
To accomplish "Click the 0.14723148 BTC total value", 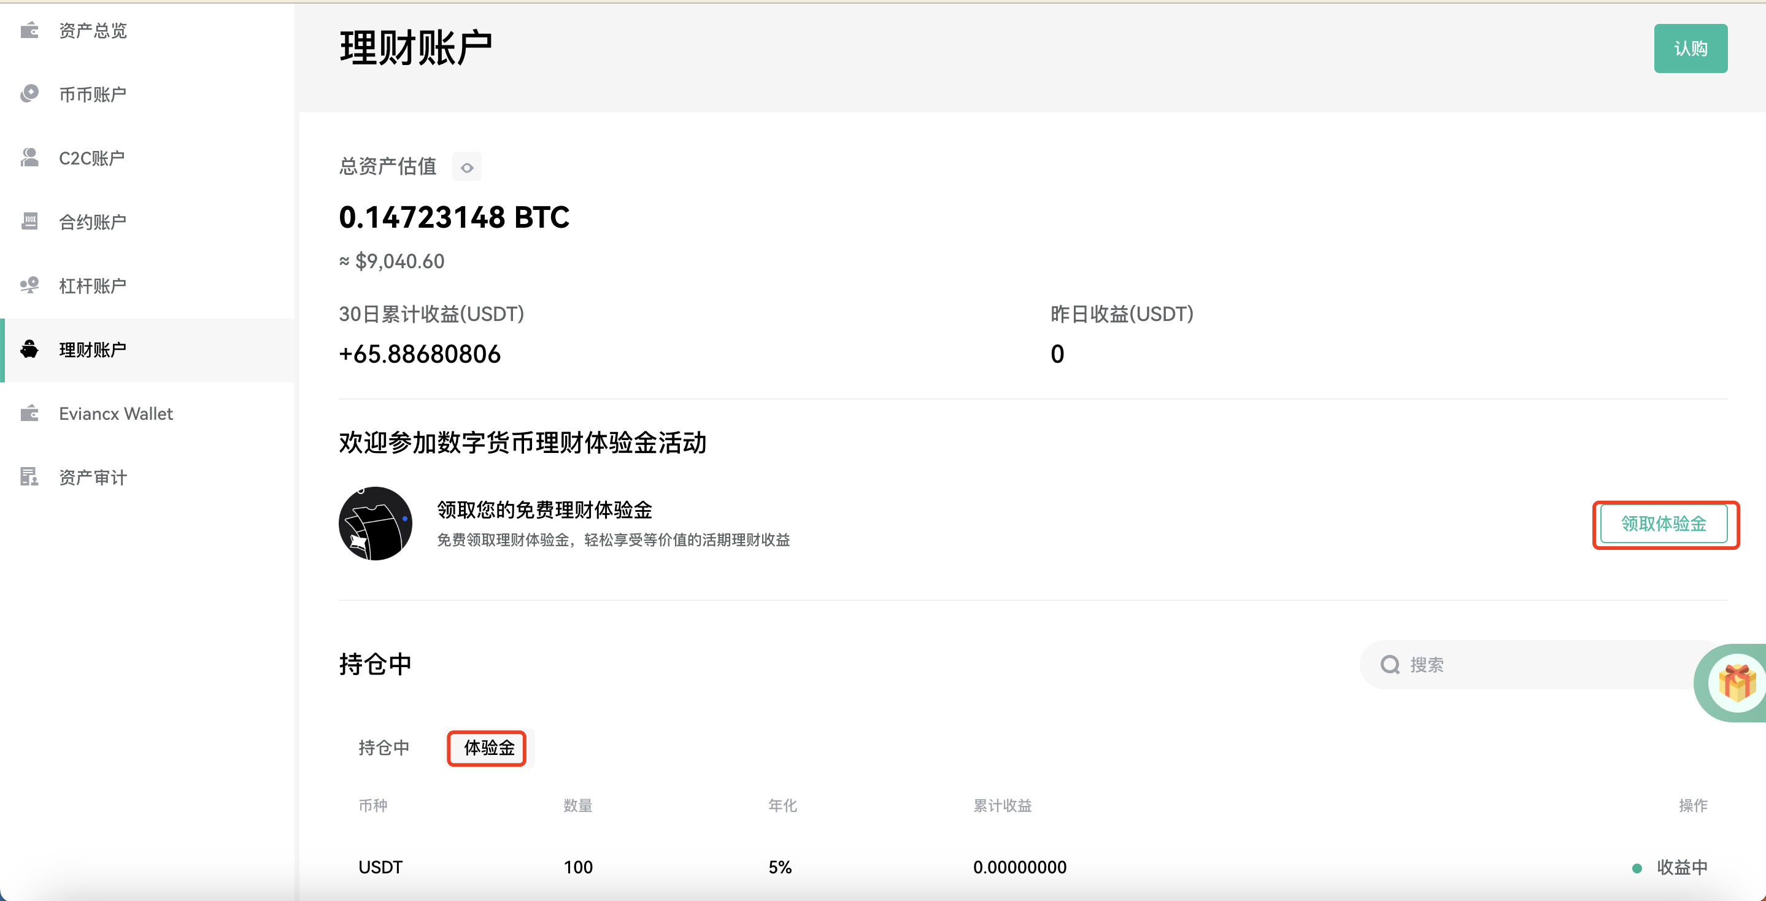I will tap(454, 217).
